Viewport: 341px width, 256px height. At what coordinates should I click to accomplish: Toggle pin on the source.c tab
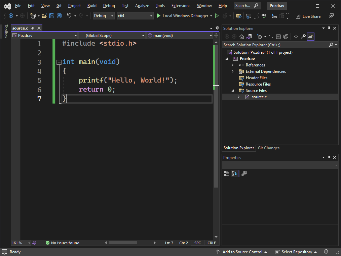point(33,28)
